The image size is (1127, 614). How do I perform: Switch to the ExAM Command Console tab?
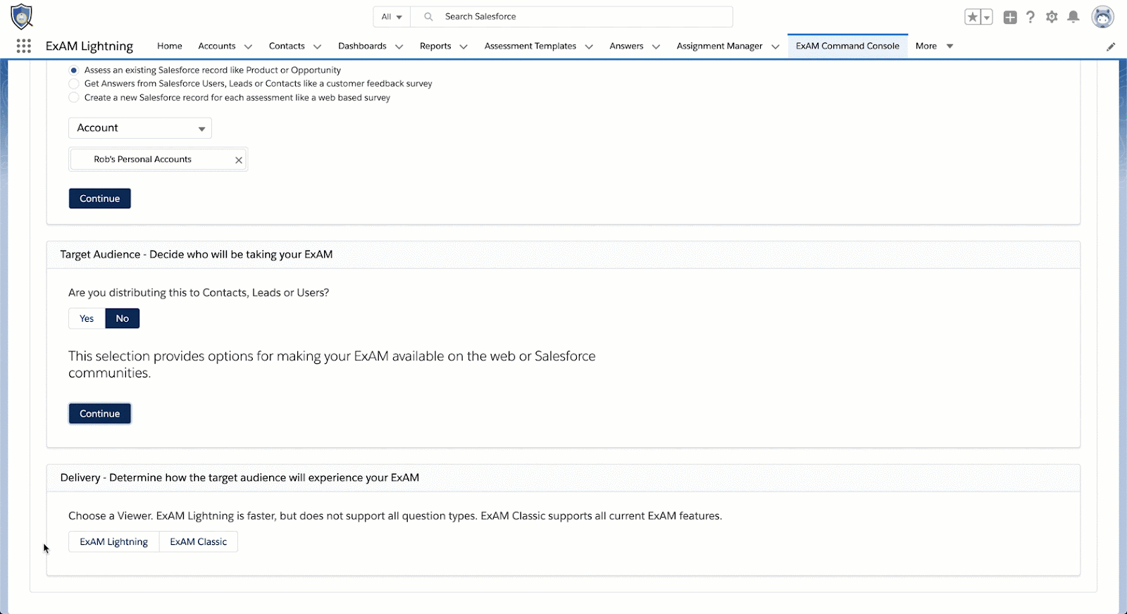847,46
